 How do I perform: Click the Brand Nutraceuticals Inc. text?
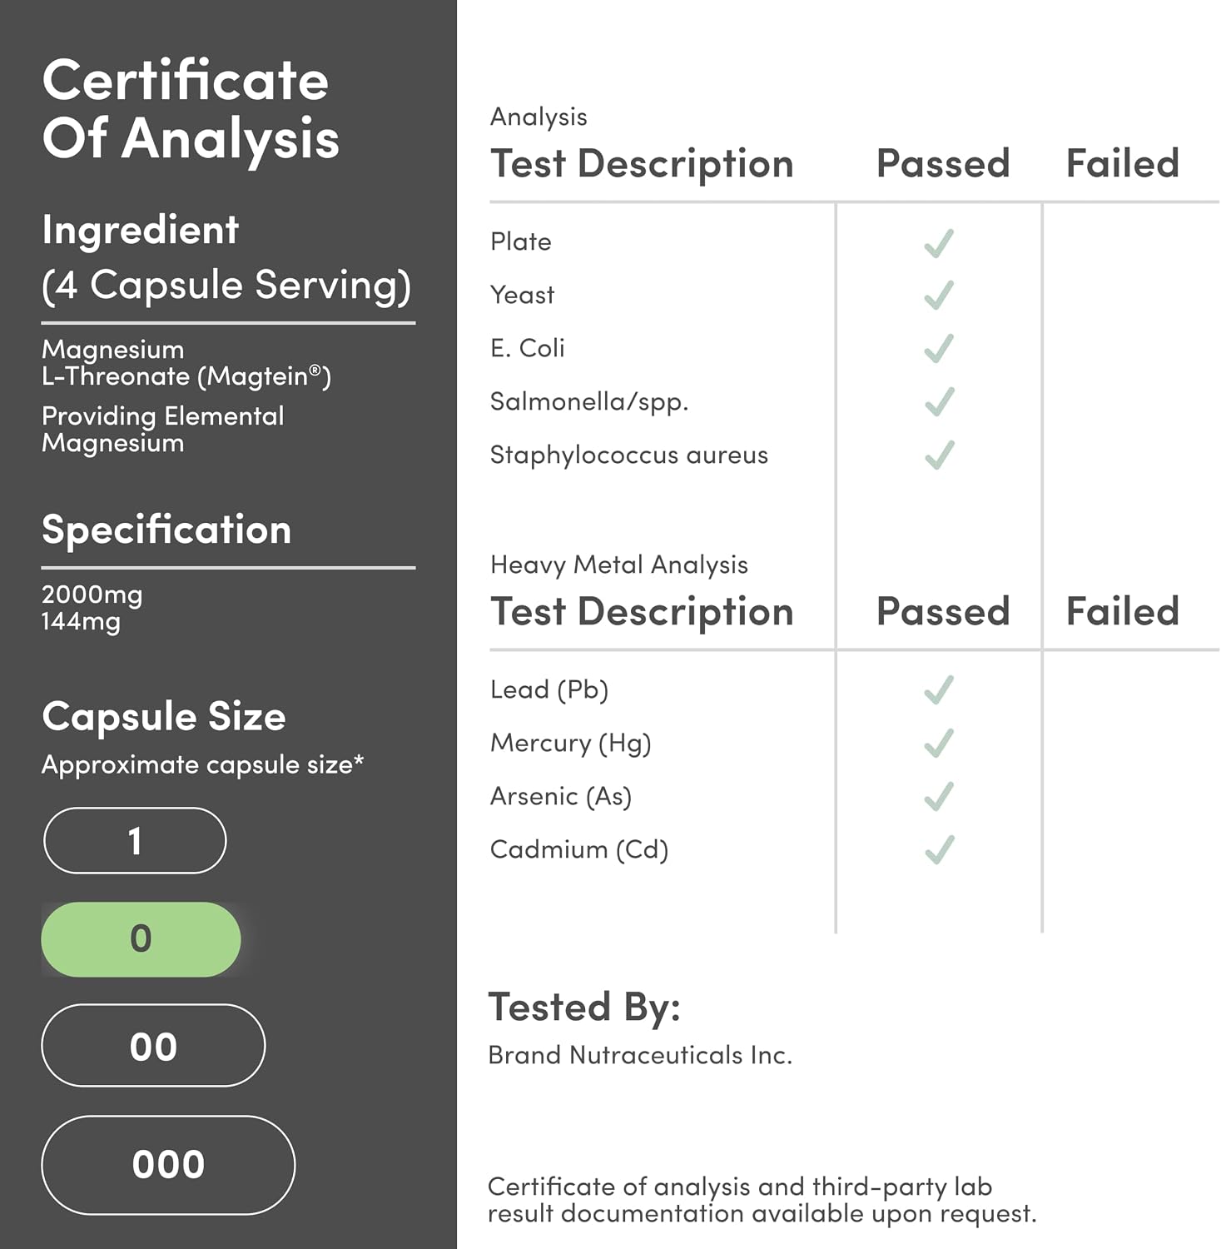[x=640, y=1055]
